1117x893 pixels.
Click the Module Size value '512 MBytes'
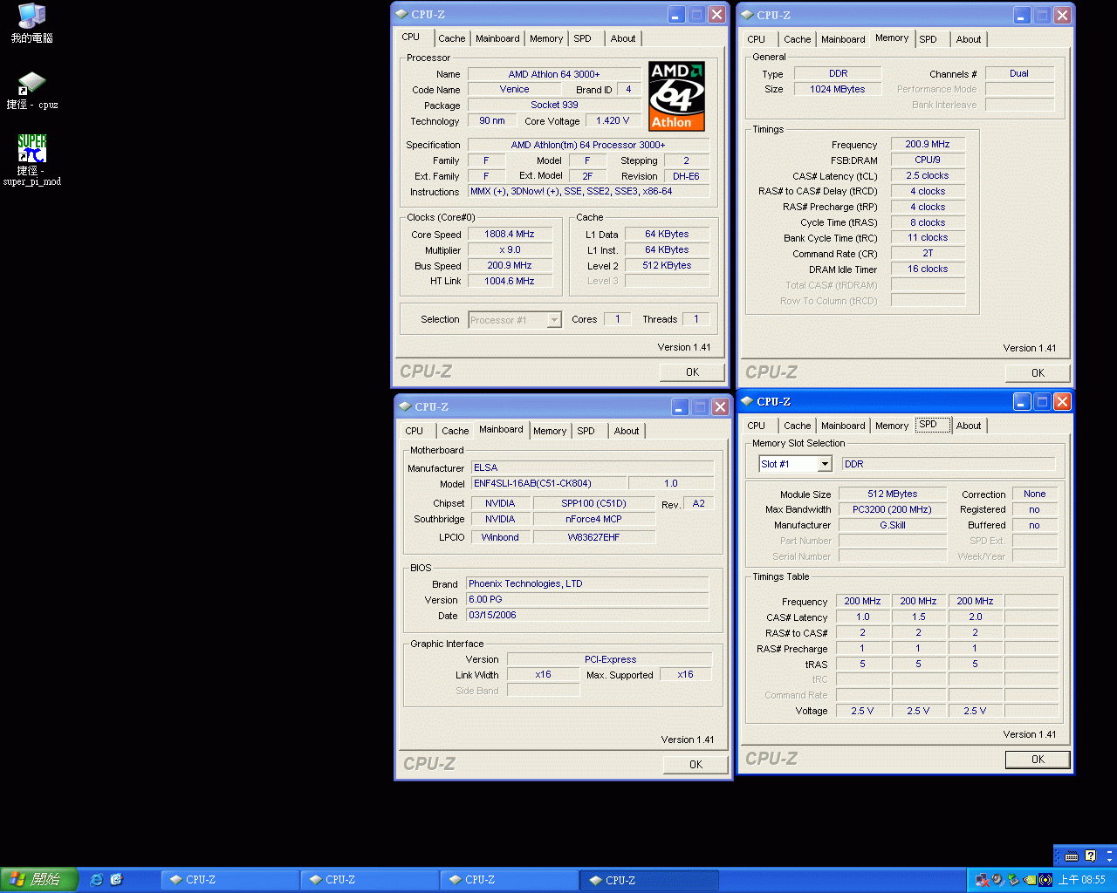point(892,494)
